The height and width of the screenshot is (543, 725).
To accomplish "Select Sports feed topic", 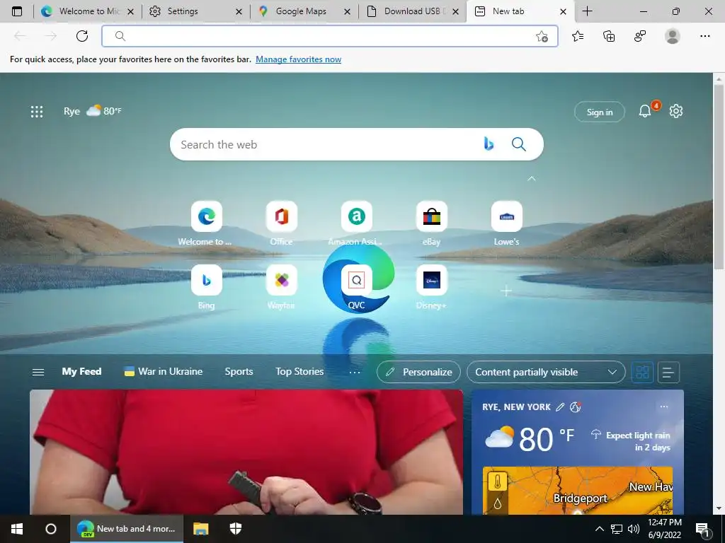I will click(239, 372).
